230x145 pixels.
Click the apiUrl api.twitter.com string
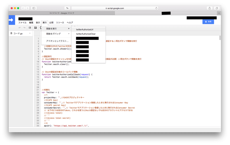click(71, 126)
